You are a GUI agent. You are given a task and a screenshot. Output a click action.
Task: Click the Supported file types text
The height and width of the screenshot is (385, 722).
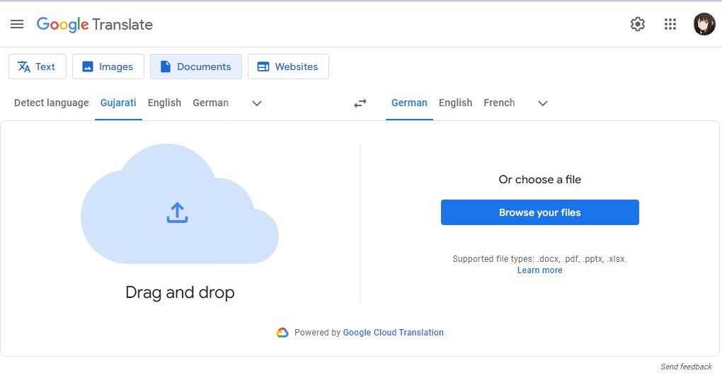[539, 259]
